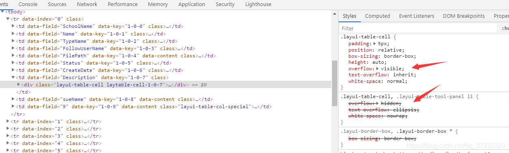
Task: Collapse the td Description node
Action: point(13,77)
